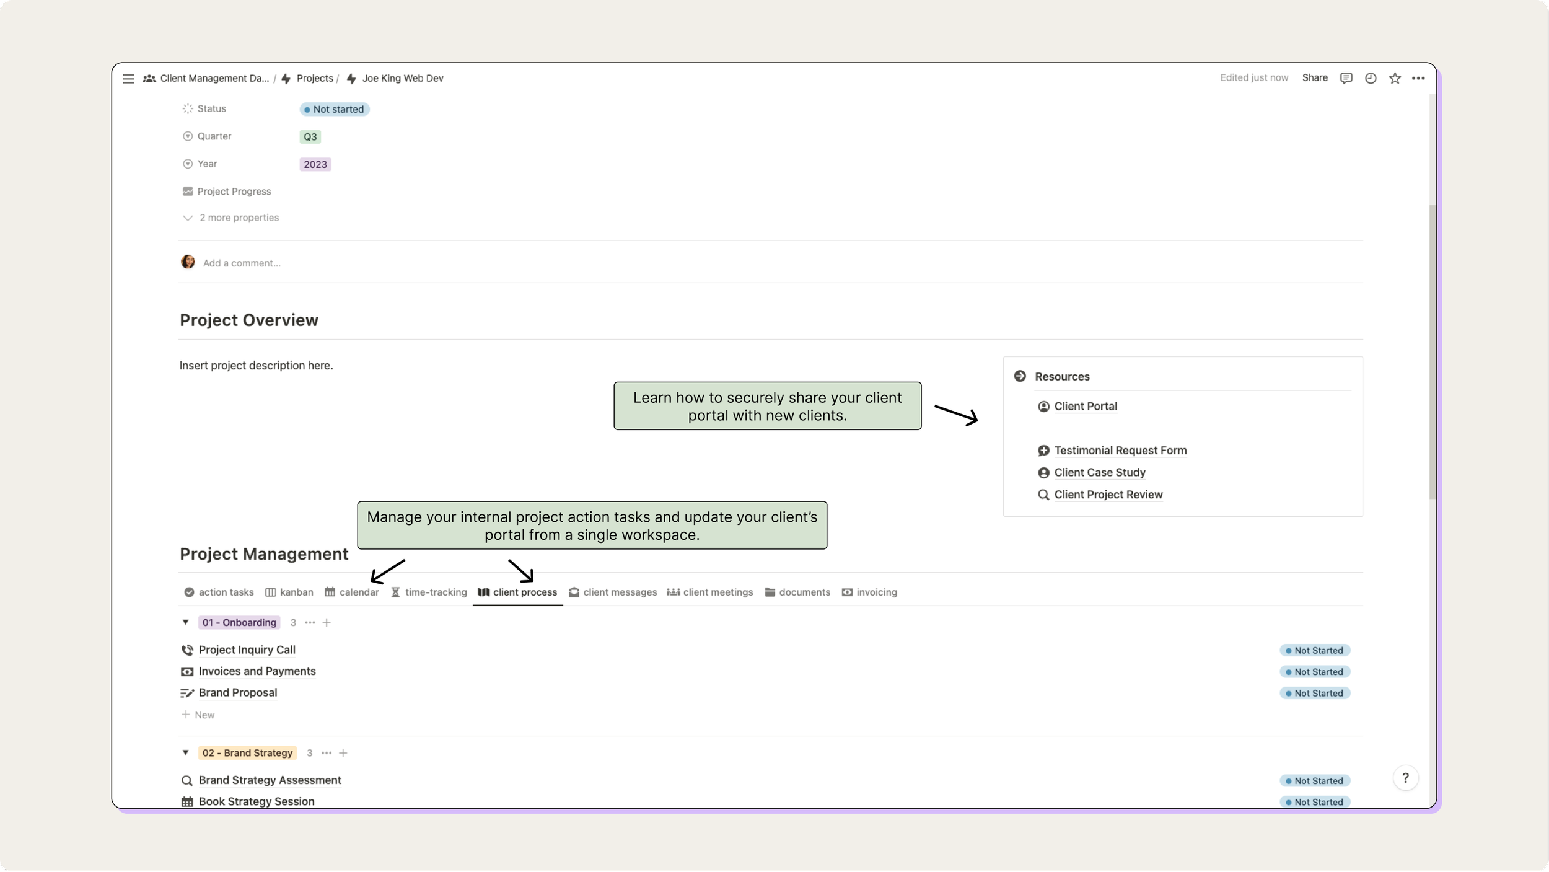Click Add a comment input field

click(242, 263)
